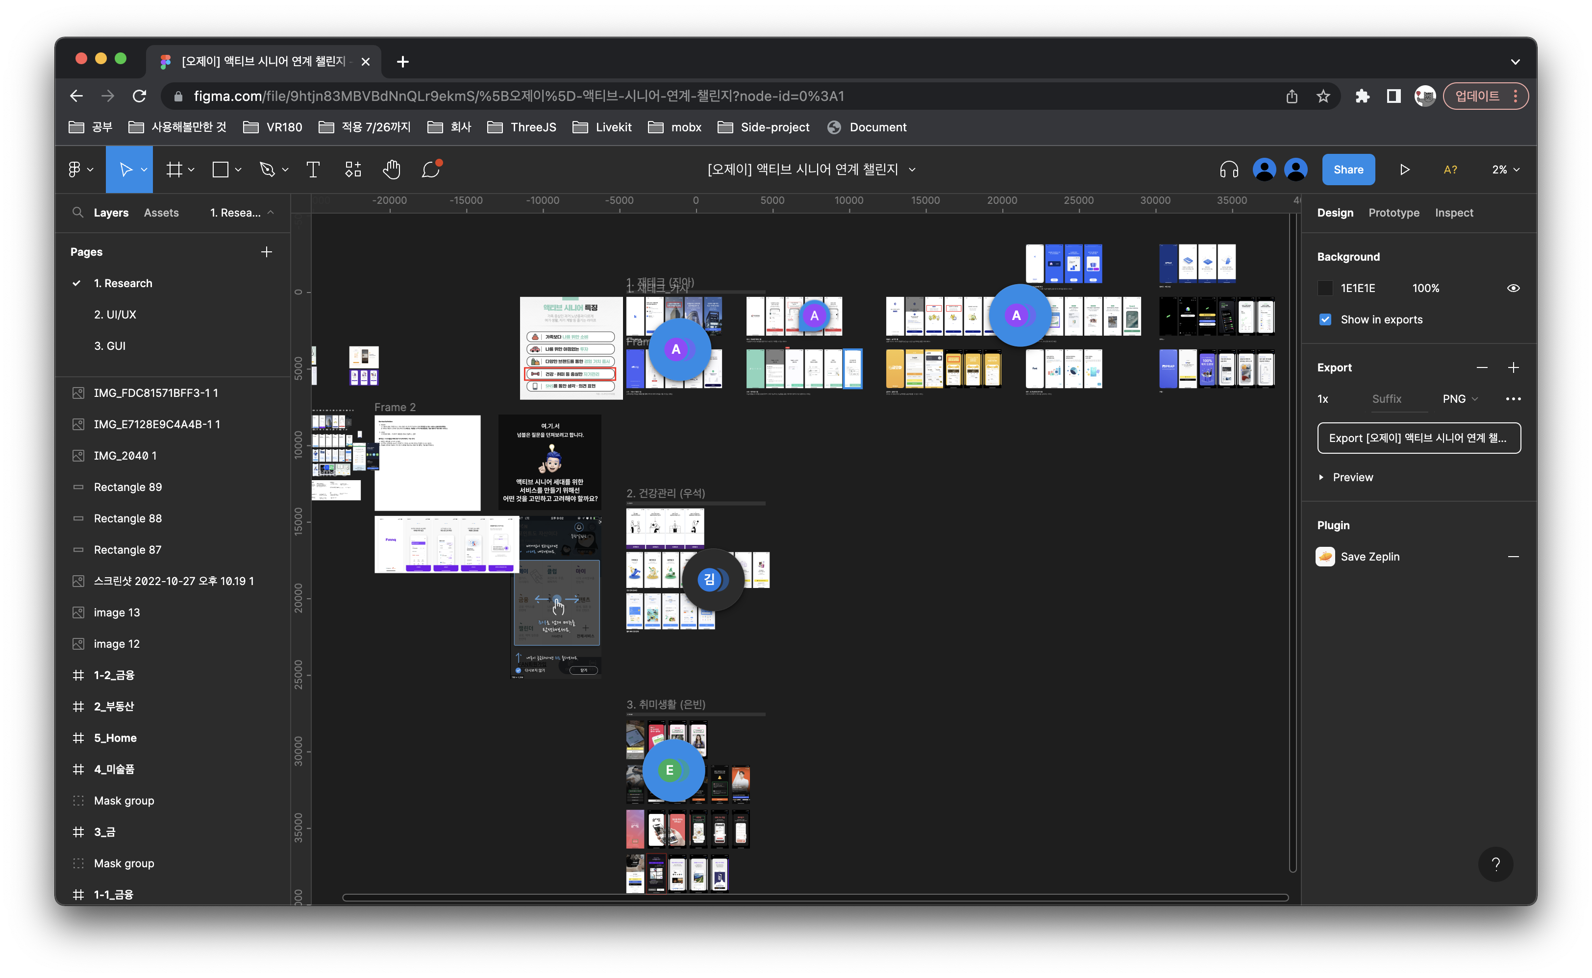This screenshot has width=1592, height=978.
Task: Expand the Preview section
Action: coord(1321,477)
